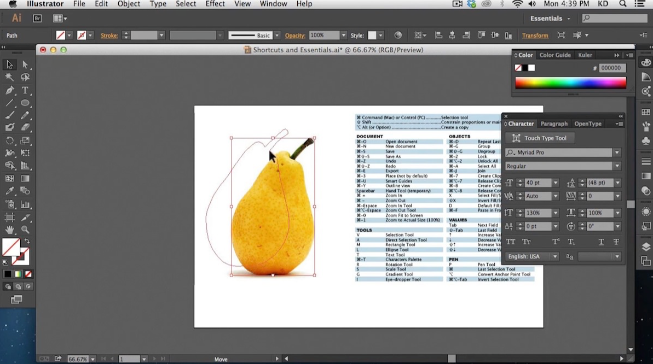Select the Magic Wand tool
The height and width of the screenshot is (364, 653).
(x=9, y=77)
